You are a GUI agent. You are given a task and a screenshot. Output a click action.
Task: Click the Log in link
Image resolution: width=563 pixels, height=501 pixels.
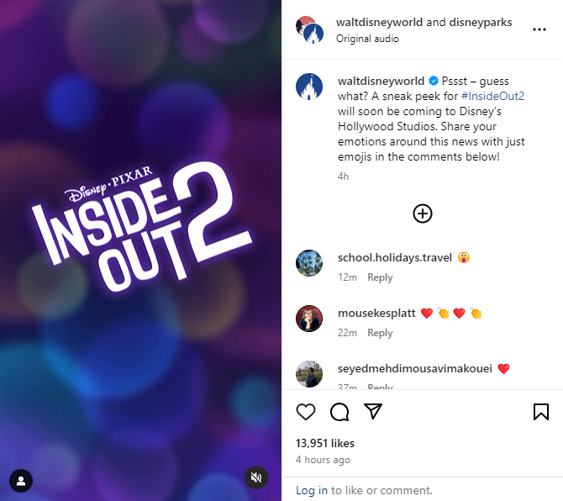click(x=311, y=490)
